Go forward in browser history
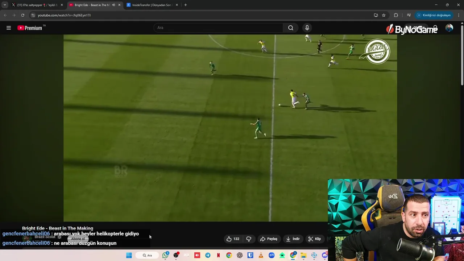 coord(14,15)
